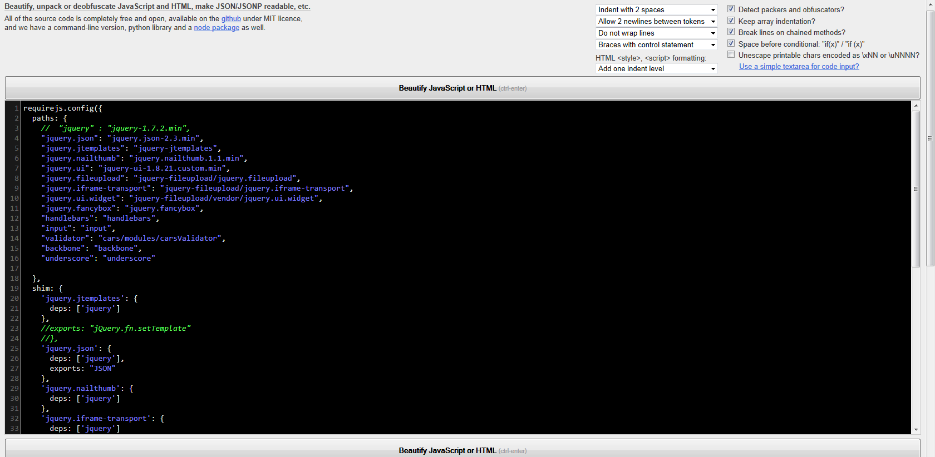935x457 pixels.
Task: Click the "jquery-ui-1.8.21.custom.min" string
Action: [162, 168]
